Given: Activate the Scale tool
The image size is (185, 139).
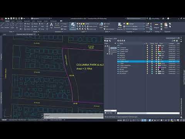Looking at the screenshot, I should click(34, 29).
